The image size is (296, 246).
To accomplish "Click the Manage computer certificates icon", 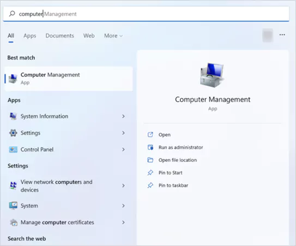I will pyautogui.click(x=14, y=222).
